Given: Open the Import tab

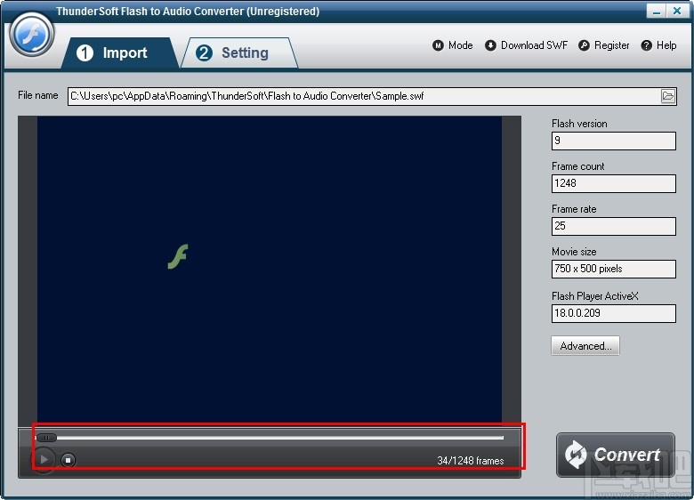Looking at the screenshot, I should click(119, 52).
